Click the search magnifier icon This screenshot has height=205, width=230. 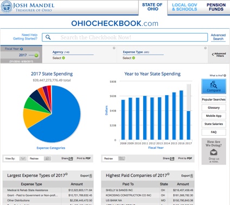point(48,37)
